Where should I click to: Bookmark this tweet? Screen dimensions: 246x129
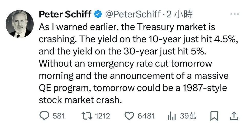pos(214,116)
